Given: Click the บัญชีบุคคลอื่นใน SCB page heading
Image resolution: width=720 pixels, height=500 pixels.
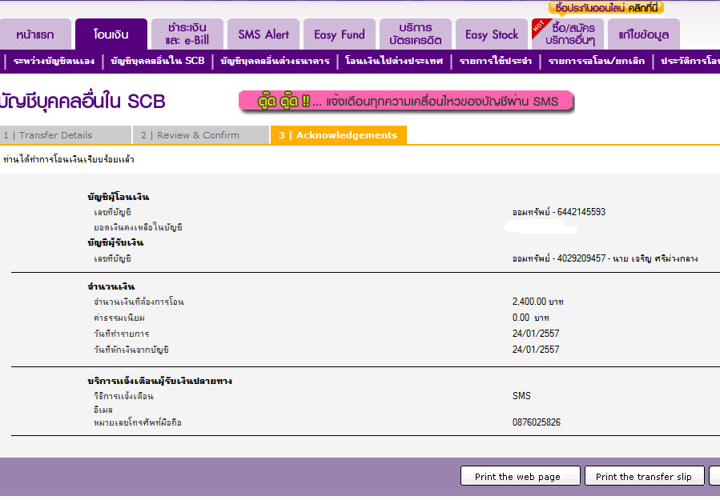Looking at the screenshot, I should point(82,101).
